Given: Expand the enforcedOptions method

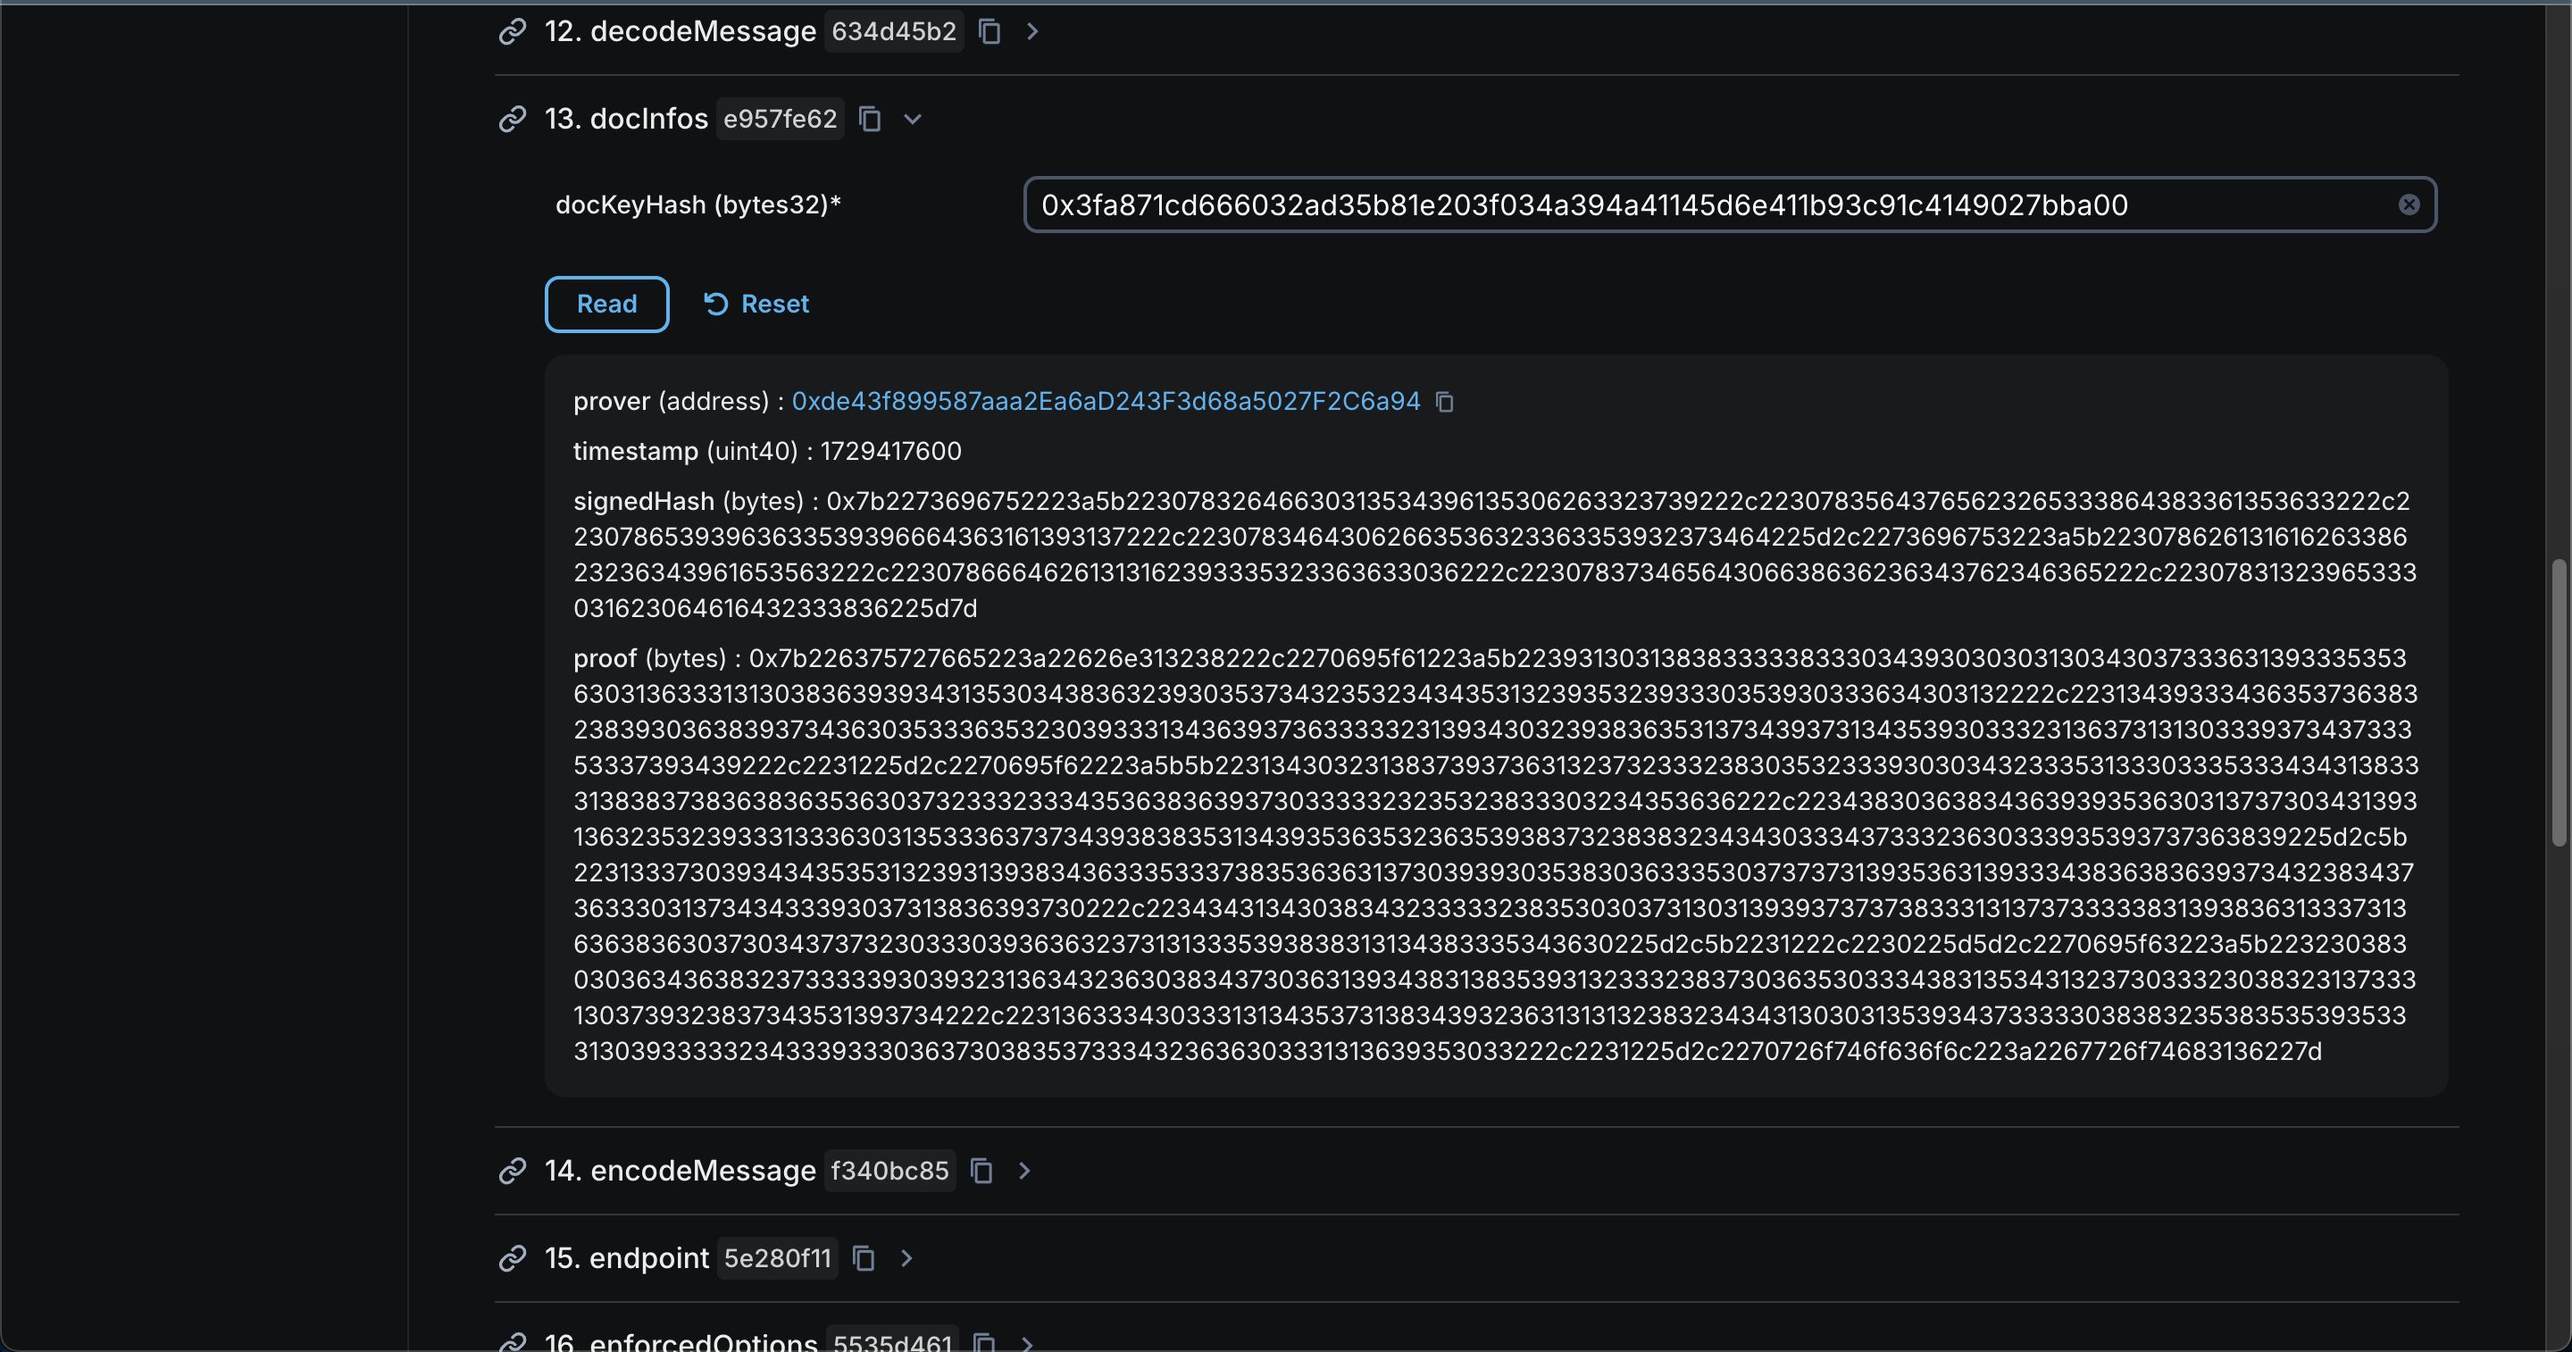Looking at the screenshot, I should pos(1026,1343).
